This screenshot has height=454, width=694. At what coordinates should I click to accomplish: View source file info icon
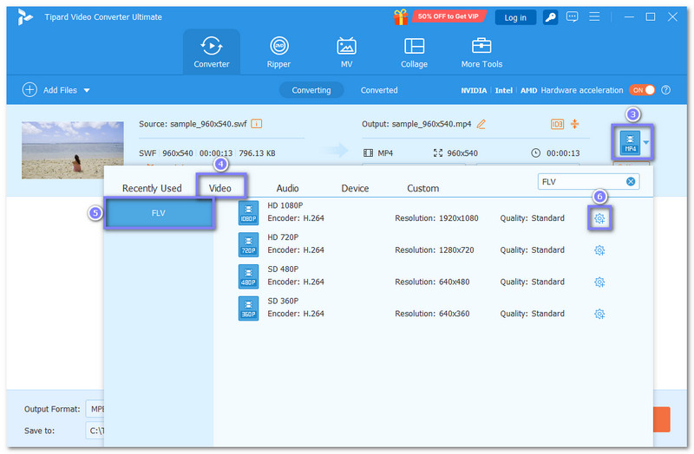point(256,124)
